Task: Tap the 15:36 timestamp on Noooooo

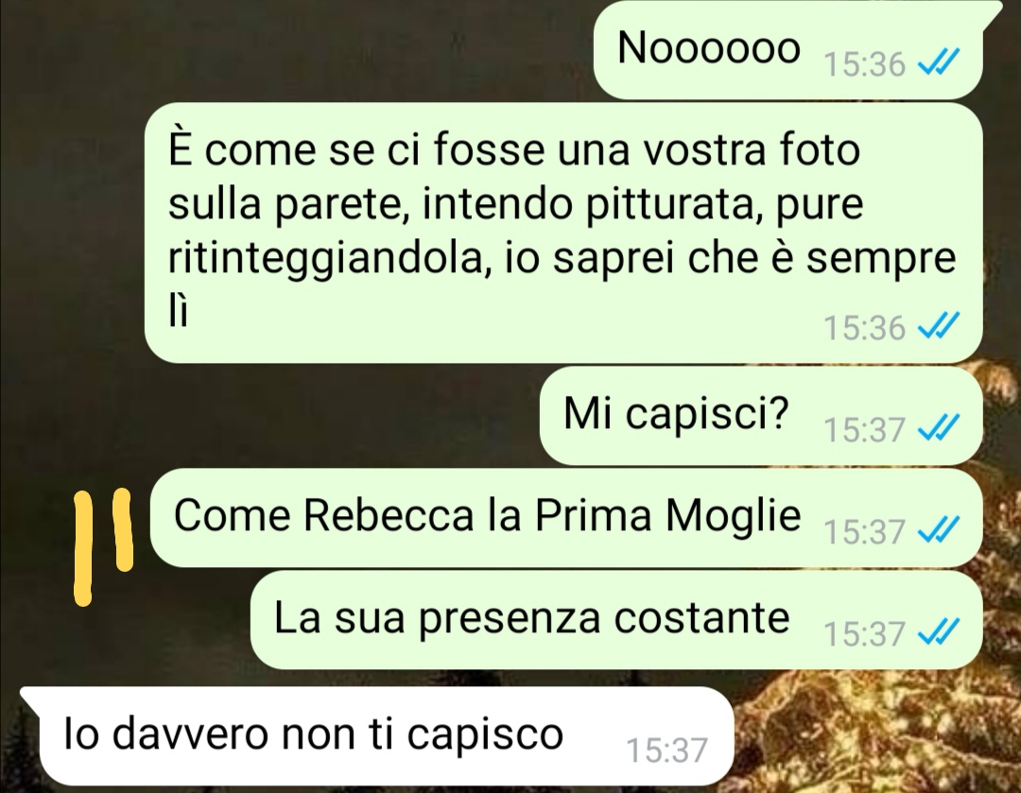Action: coord(864,64)
